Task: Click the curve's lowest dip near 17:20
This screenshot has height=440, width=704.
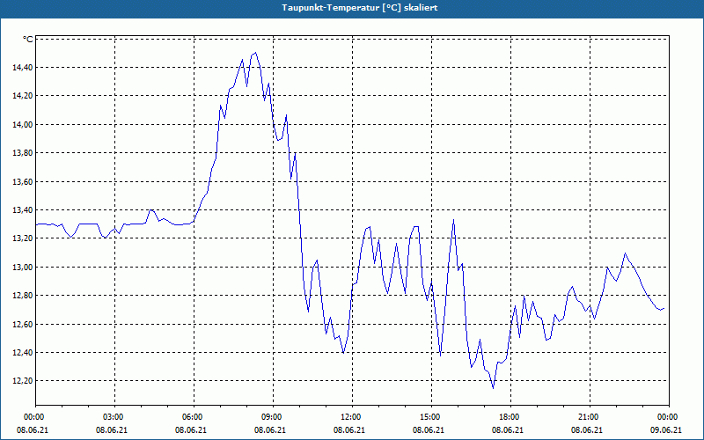Action: click(493, 388)
